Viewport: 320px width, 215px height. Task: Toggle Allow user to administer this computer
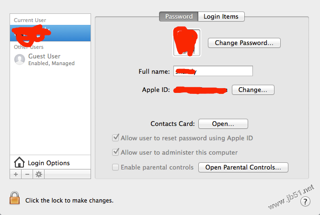[115, 152]
